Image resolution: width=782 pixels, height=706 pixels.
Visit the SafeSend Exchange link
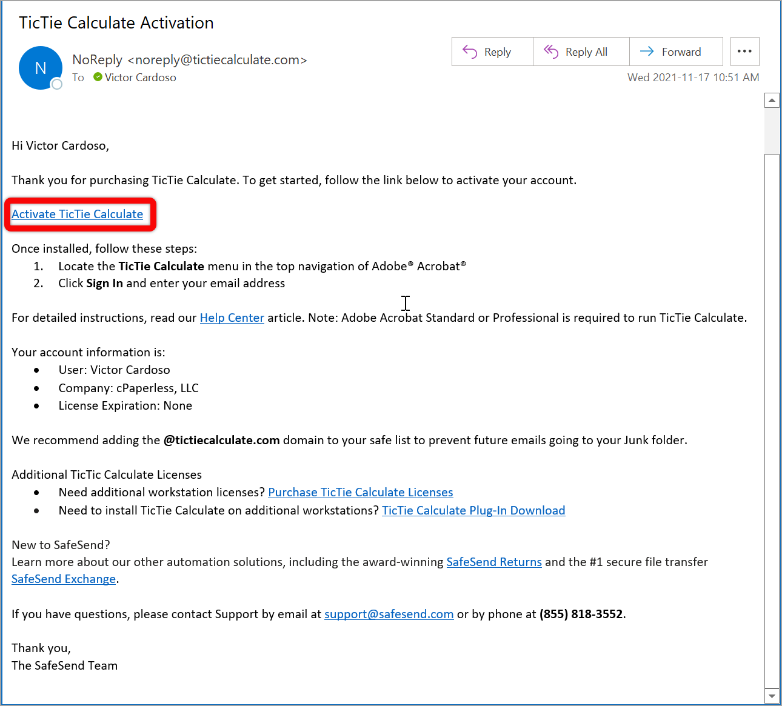64,579
